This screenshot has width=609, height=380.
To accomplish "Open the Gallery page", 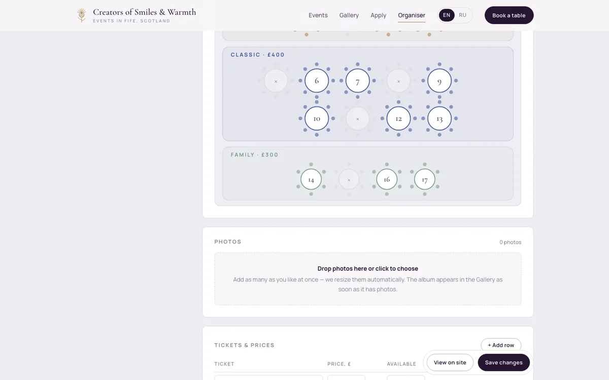I will pos(349,15).
